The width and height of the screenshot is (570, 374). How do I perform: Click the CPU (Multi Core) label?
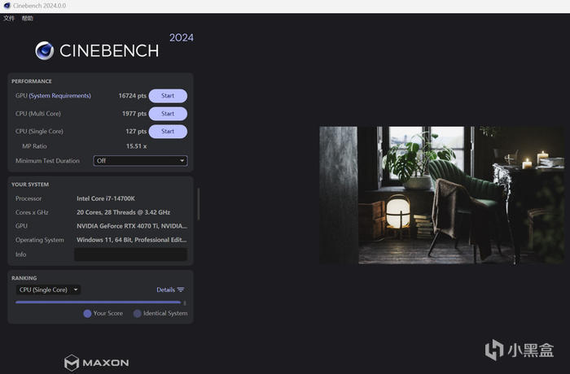38,114
